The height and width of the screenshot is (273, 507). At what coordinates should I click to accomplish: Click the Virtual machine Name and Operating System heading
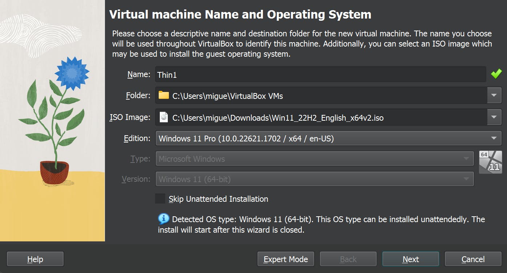pyautogui.click(x=240, y=15)
